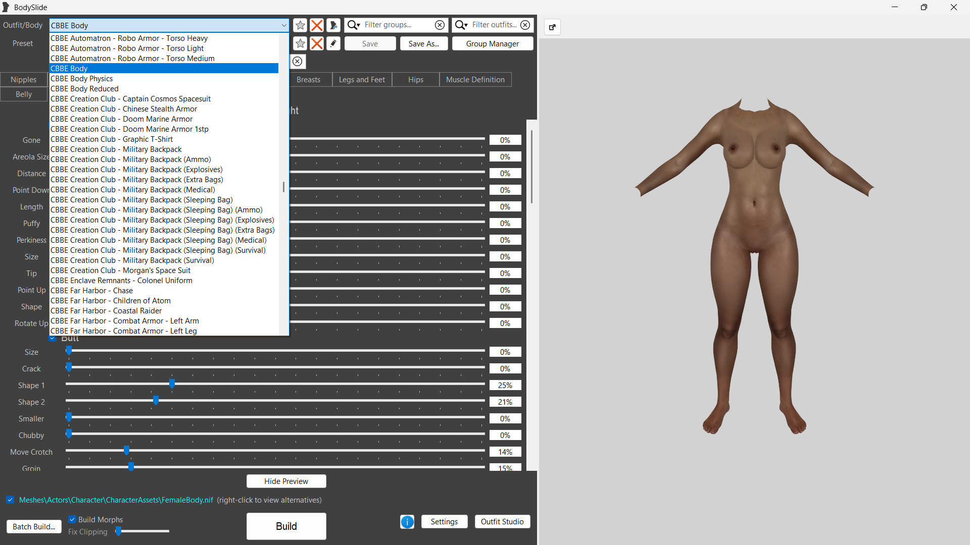970x545 pixels.
Task: Choose CBBE Body Physics from the list
Action: 164,79
